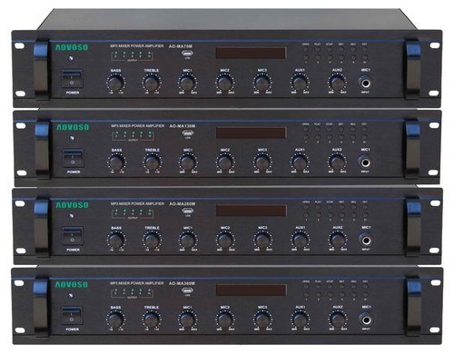Click the AOVOSO logo on the AO-MA70M

(72, 47)
